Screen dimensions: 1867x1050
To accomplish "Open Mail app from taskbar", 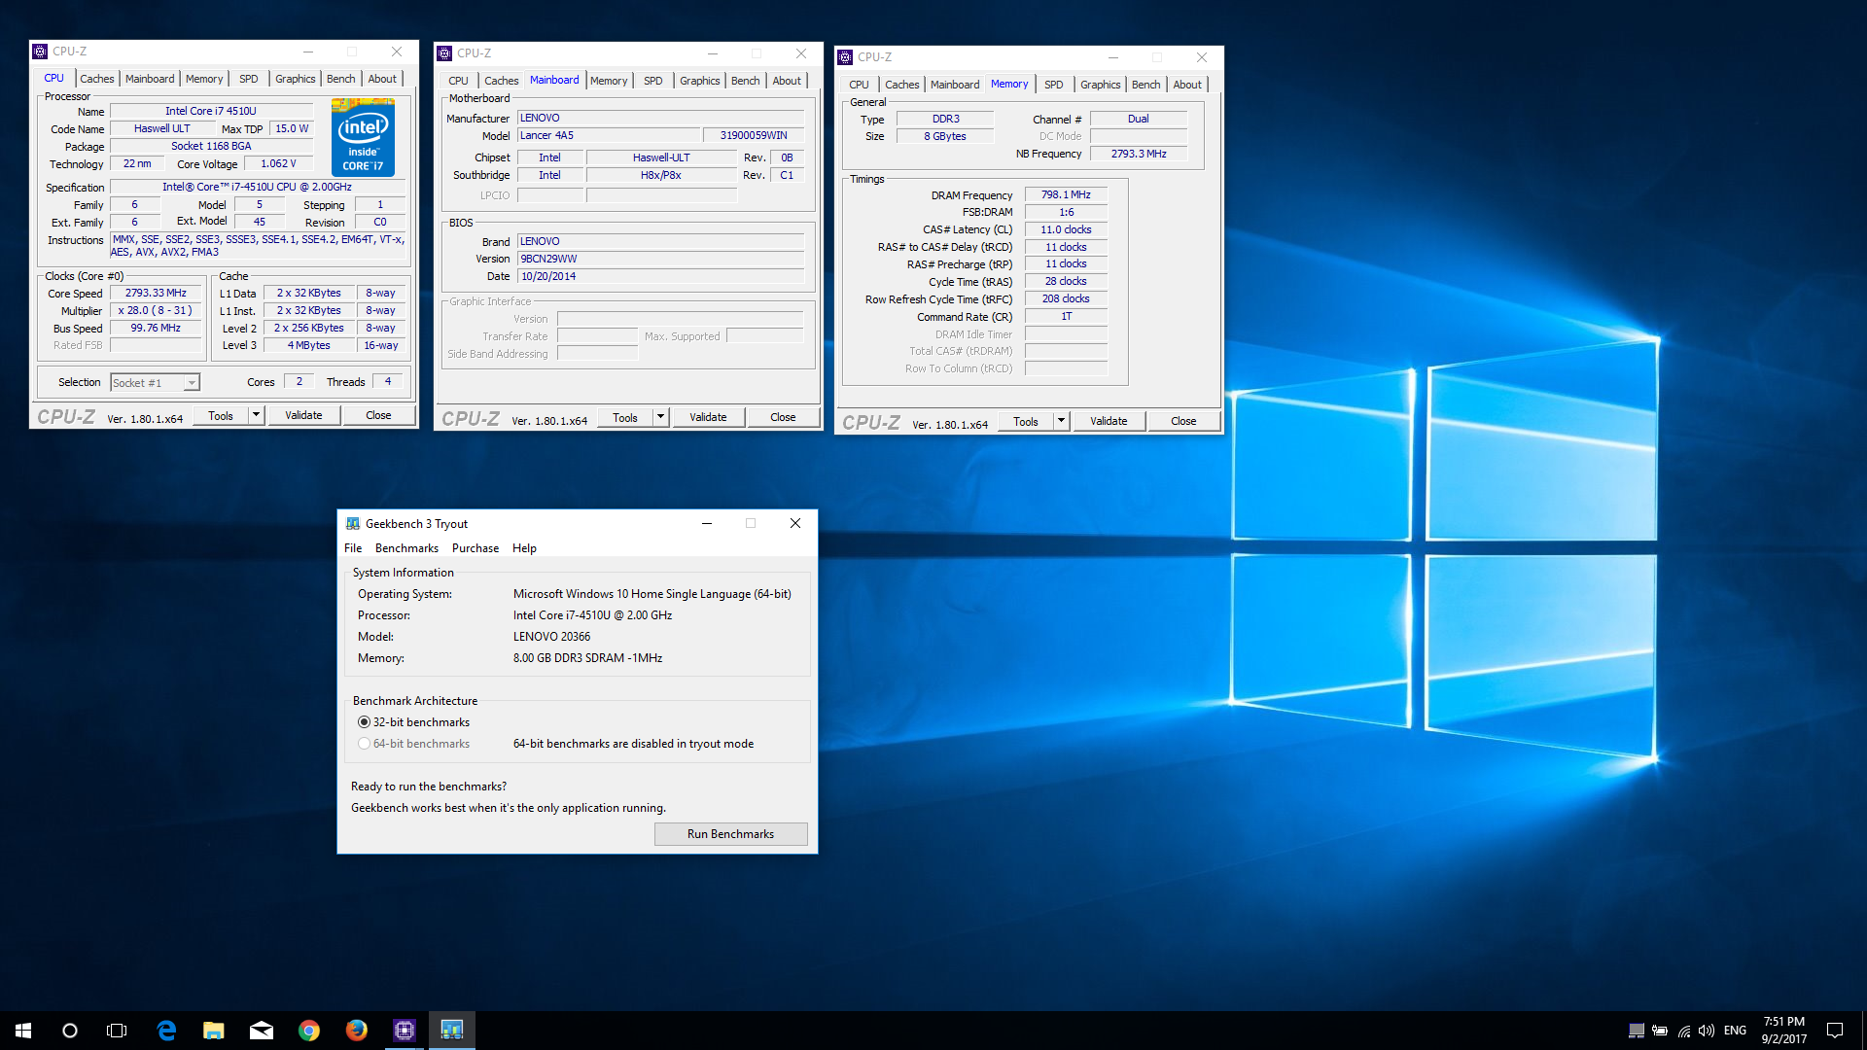I will (262, 1031).
